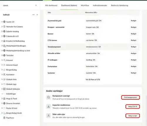
Task: Click Redigér for Temakomponent
Action: click(134, 47)
